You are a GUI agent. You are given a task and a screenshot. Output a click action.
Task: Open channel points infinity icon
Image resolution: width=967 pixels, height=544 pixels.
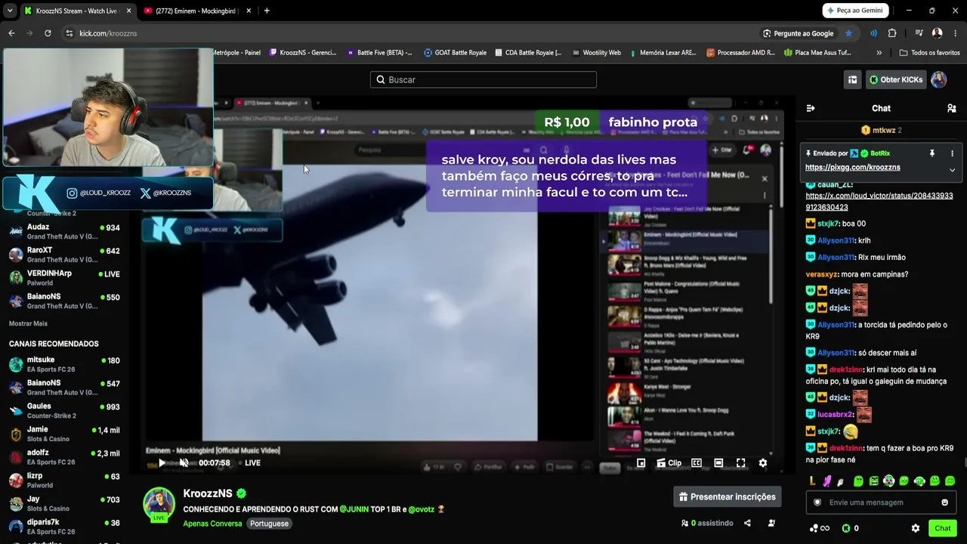point(820,528)
